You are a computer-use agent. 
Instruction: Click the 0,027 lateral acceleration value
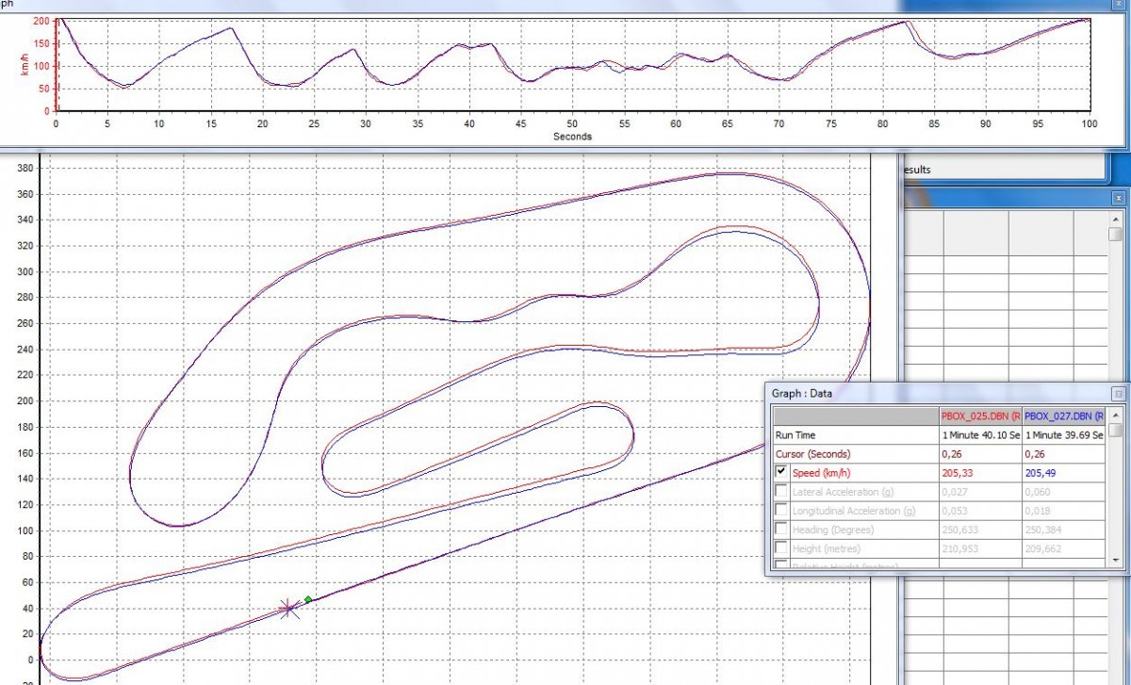(x=955, y=492)
